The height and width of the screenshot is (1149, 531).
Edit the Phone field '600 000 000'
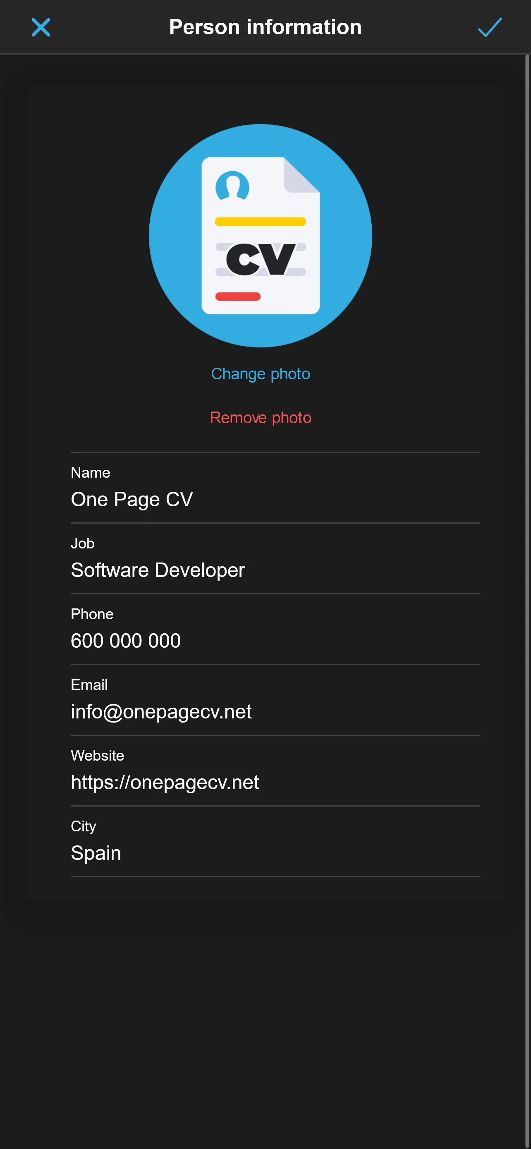pyautogui.click(x=275, y=641)
